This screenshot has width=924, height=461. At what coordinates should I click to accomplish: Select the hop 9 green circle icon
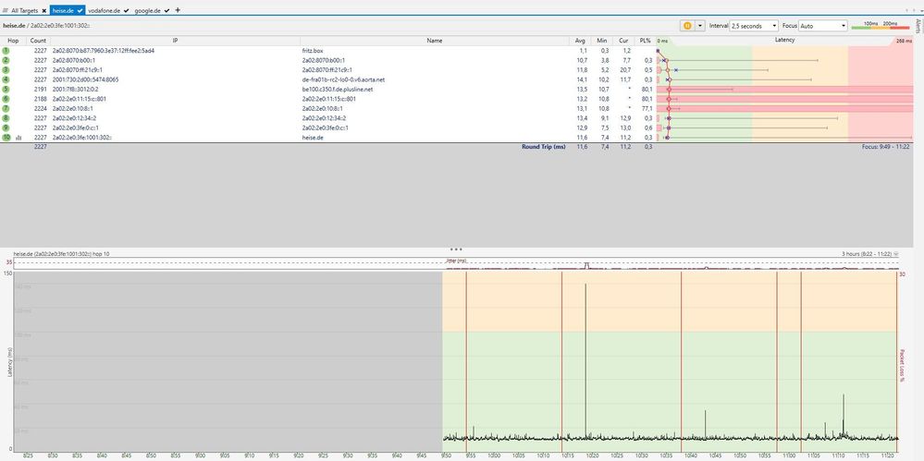6,127
